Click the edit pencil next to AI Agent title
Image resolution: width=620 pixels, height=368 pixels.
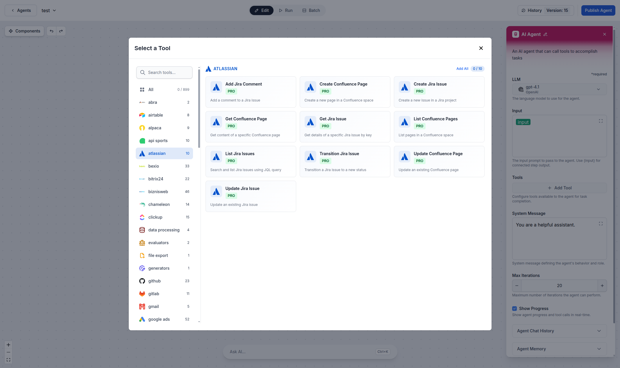click(545, 34)
